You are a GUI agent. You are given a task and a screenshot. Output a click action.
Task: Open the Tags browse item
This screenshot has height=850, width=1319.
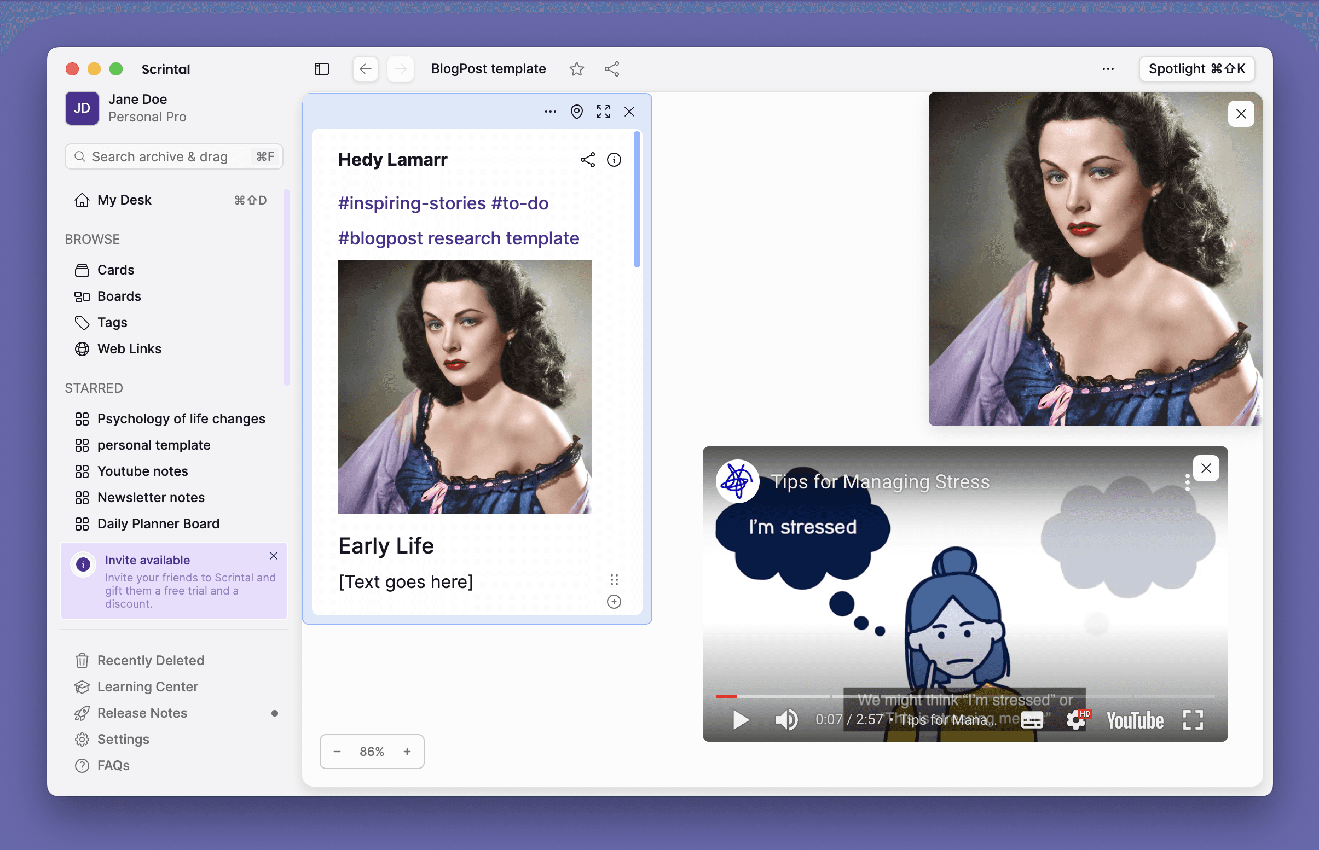point(112,322)
